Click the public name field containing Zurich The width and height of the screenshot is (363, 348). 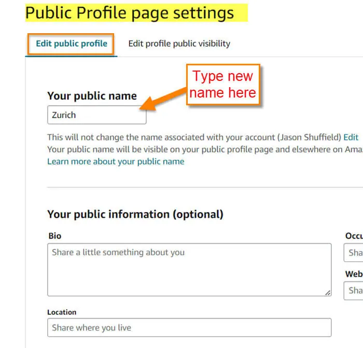coord(97,115)
